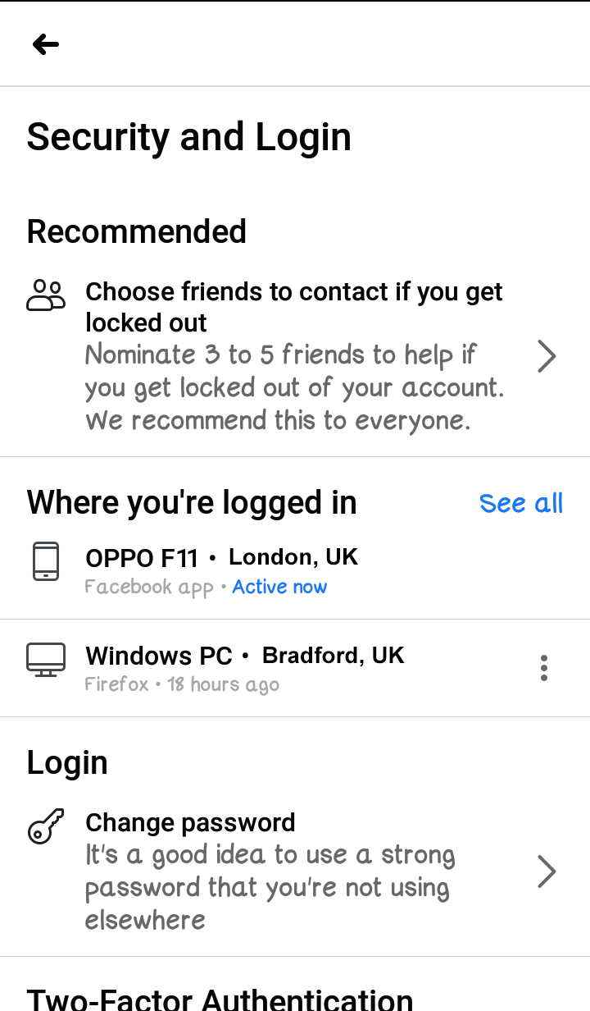The image size is (590, 1011).
Task: Open the Change password option
Action: click(x=190, y=822)
